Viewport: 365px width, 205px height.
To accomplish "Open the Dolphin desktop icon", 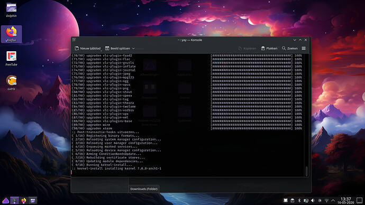I will coord(11,10).
